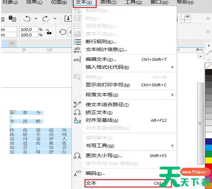Screen dimensions: 212x189
Task: Click the Paste clipboard icon
Action: [12, 19]
